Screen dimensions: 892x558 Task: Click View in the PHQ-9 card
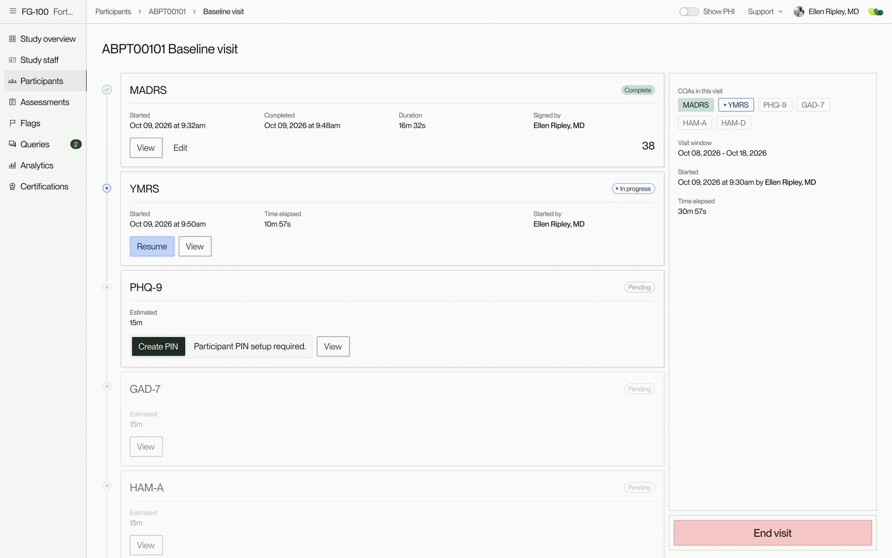[x=333, y=346]
